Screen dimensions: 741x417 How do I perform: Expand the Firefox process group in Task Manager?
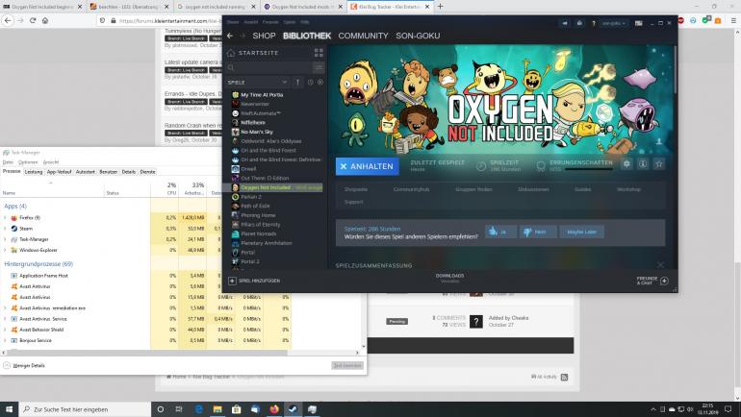5,218
